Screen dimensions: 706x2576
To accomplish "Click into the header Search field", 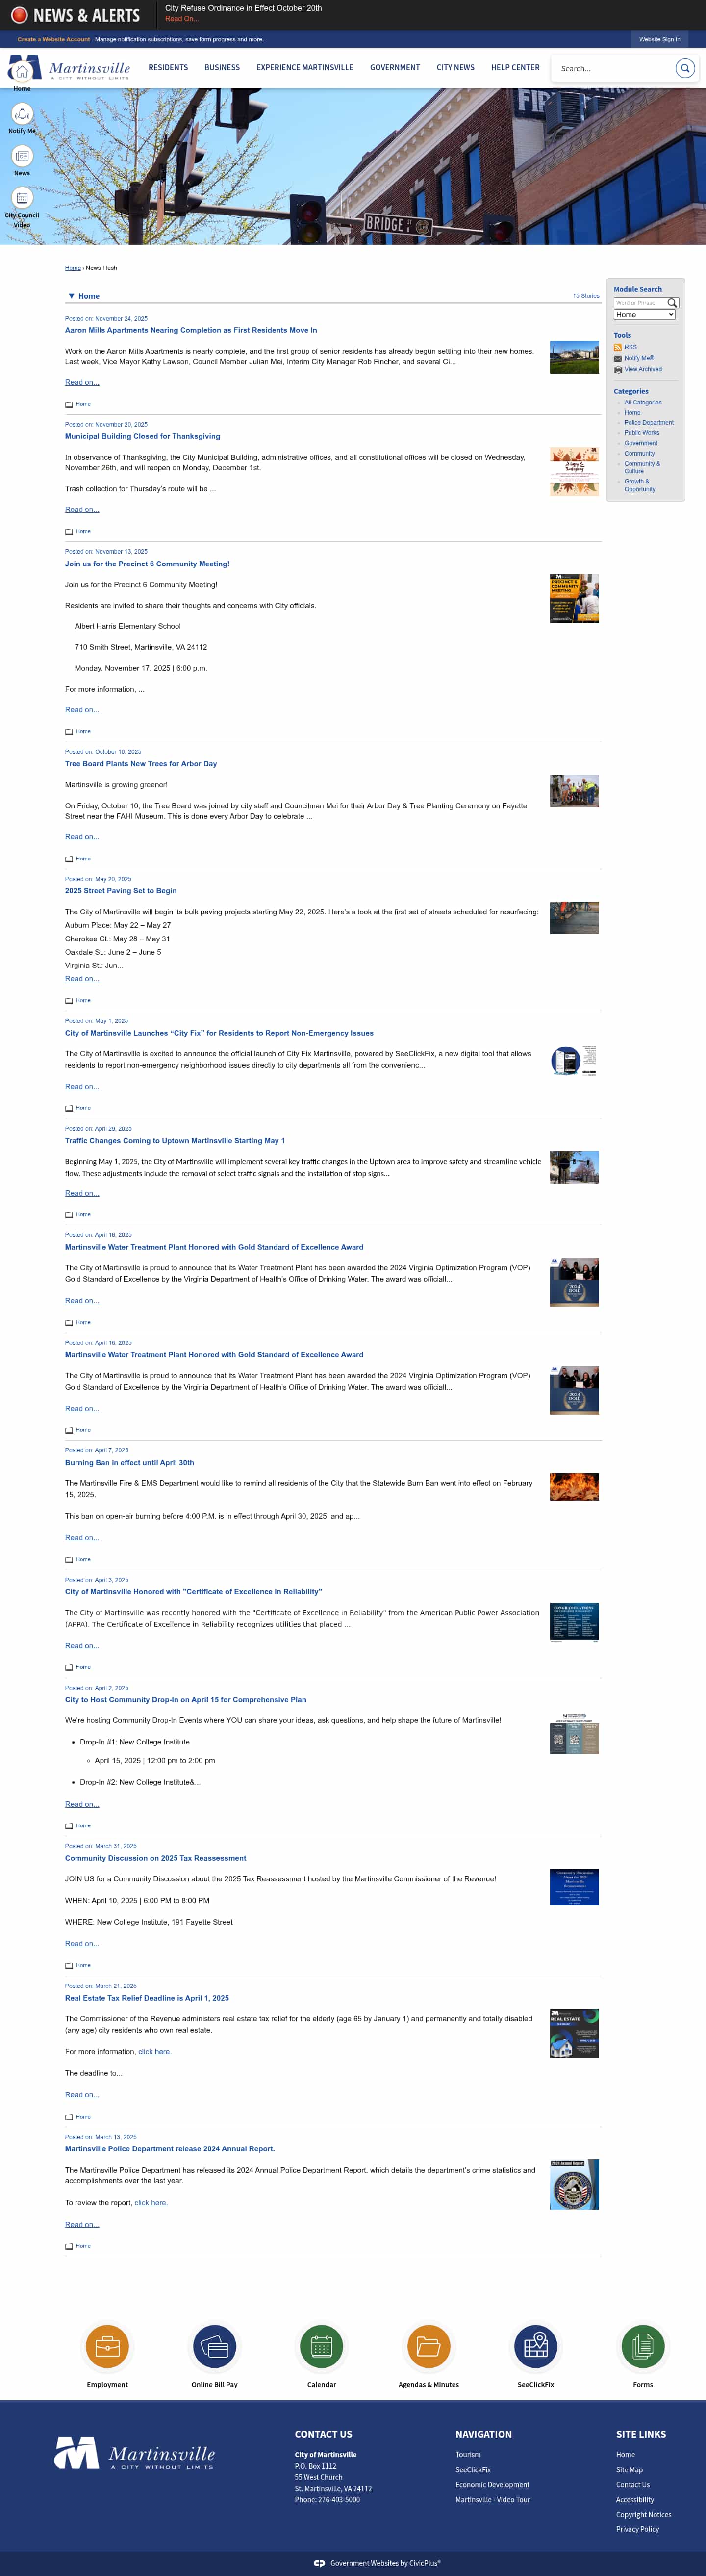I will [x=612, y=68].
